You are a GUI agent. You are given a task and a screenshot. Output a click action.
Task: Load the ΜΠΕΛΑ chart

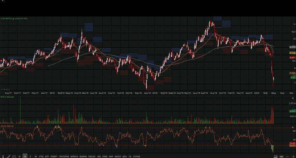(x=74, y=156)
